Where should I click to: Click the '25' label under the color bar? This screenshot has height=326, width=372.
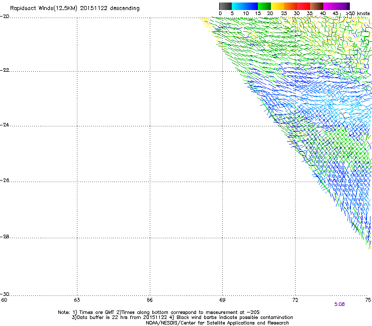pos(284,14)
